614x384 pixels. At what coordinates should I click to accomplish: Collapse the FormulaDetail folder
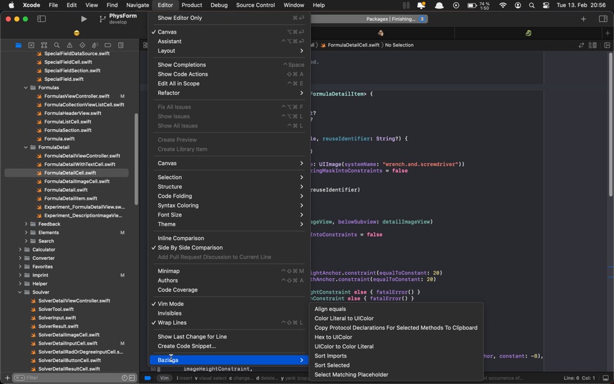click(26, 147)
